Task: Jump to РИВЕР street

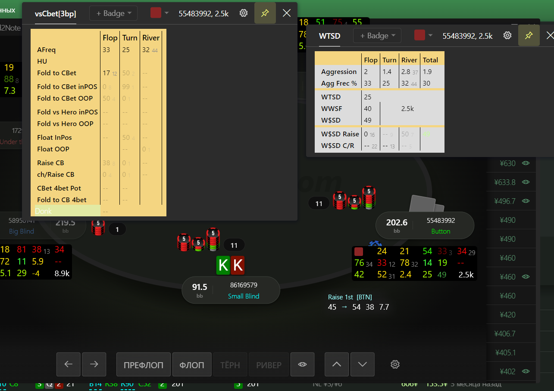Action: tap(269, 365)
